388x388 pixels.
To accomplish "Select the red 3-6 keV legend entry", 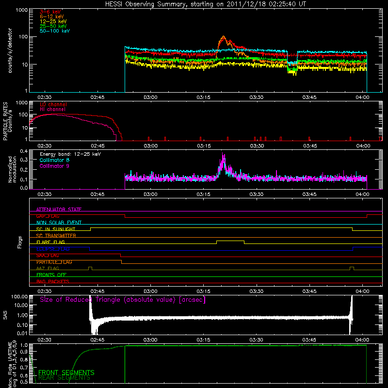I will tap(50, 12).
